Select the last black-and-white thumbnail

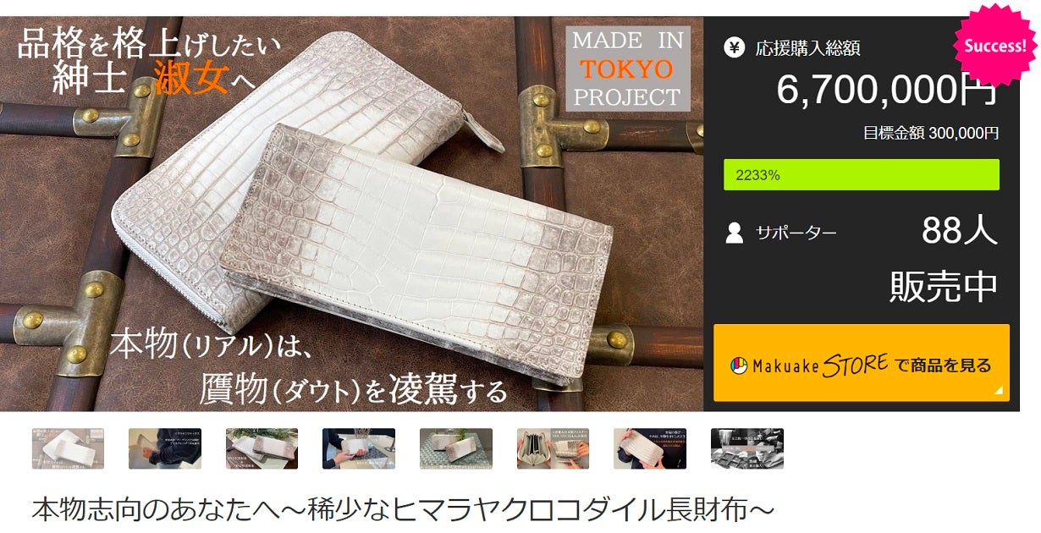click(747, 448)
